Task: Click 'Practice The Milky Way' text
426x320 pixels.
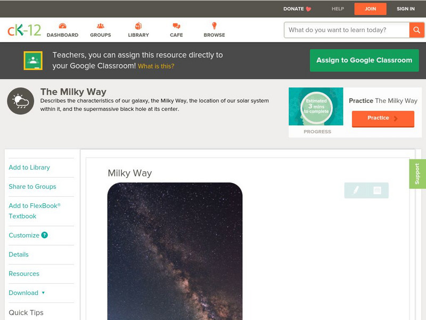Action: (x=383, y=101)
